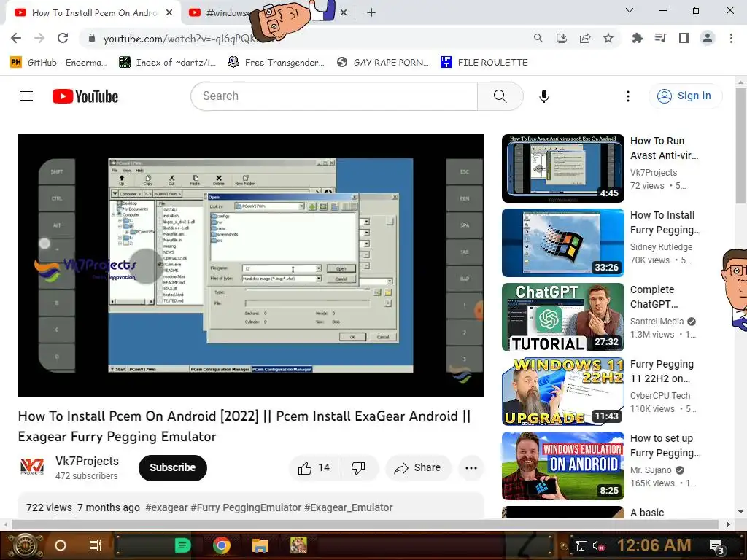Click the horizontal scrollbar at page bottom
Screen dimensions: 747x560
tap(365, 525)
